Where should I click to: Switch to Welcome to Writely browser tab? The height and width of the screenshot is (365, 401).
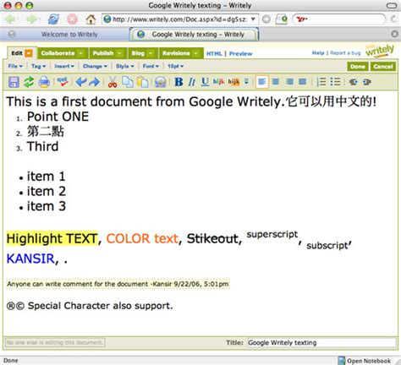point(69,35)
